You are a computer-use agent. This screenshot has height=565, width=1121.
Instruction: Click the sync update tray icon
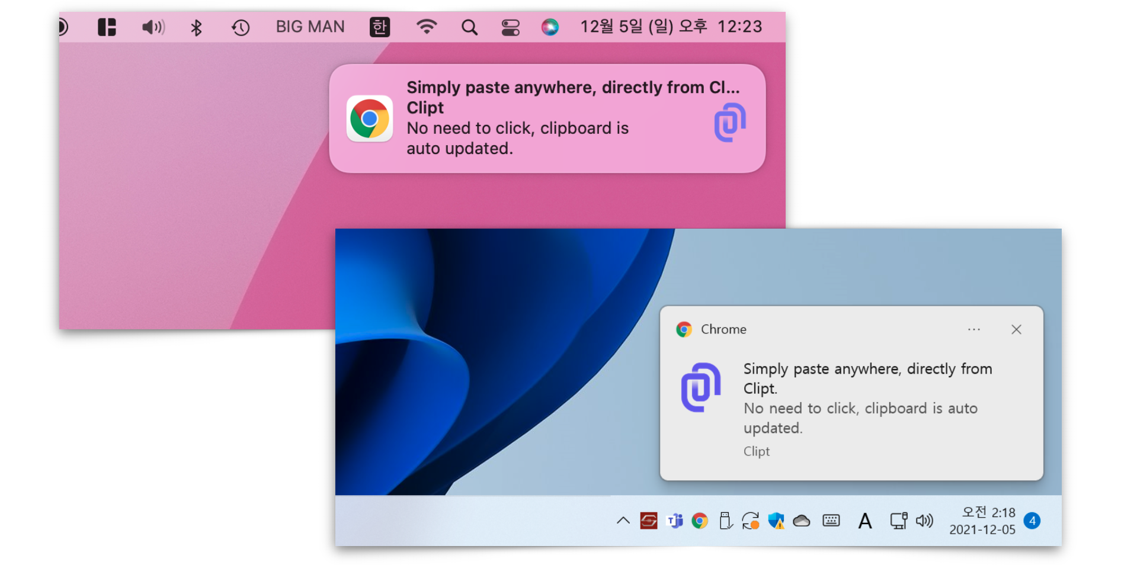(751, 521)
